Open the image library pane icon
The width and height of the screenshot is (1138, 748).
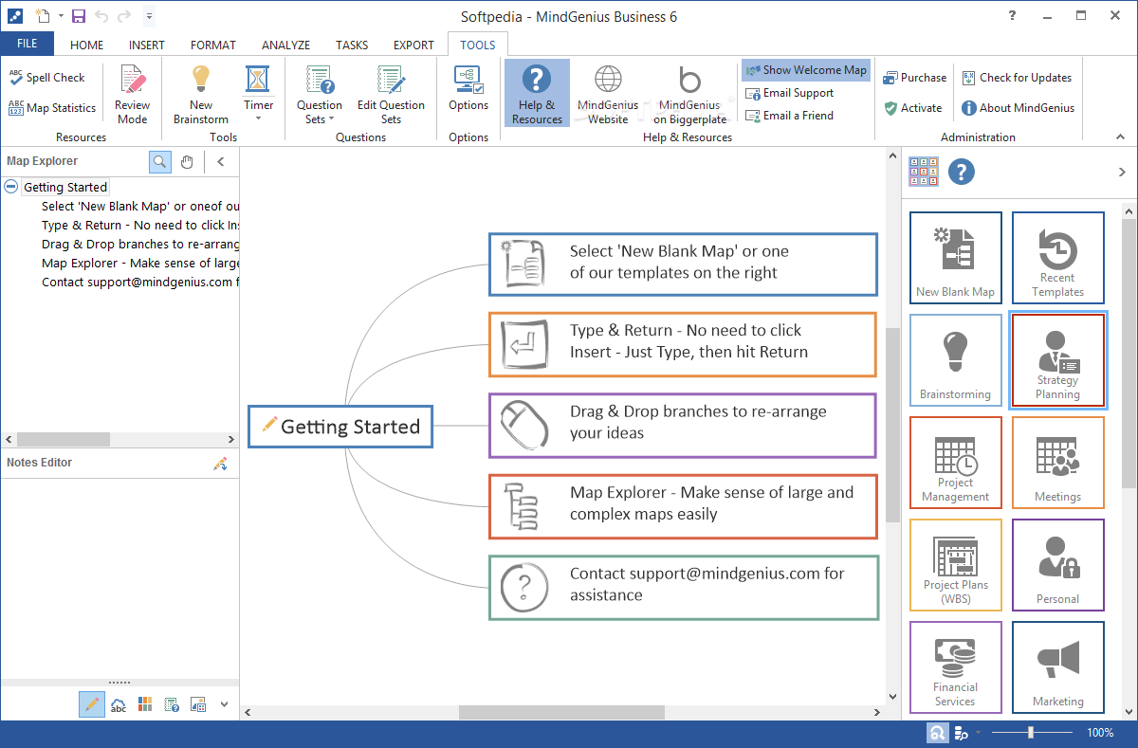point(198,704)
